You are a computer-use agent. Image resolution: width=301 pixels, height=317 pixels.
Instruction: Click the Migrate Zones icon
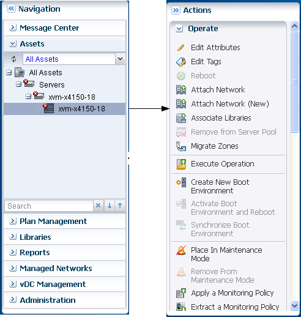click(x=181, y=146)
